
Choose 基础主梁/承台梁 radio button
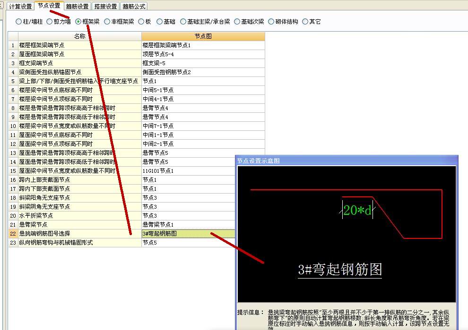point(183,21)
